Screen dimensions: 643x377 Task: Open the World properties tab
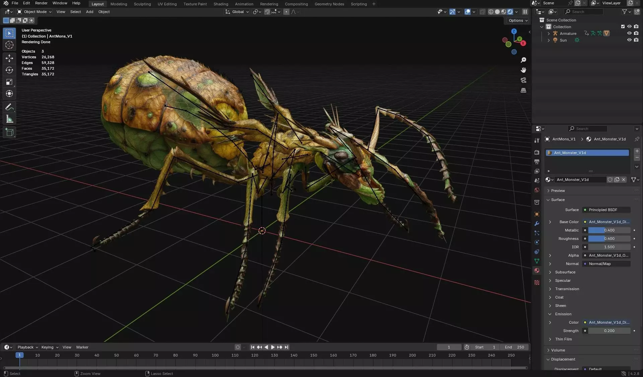coord(537,190)
